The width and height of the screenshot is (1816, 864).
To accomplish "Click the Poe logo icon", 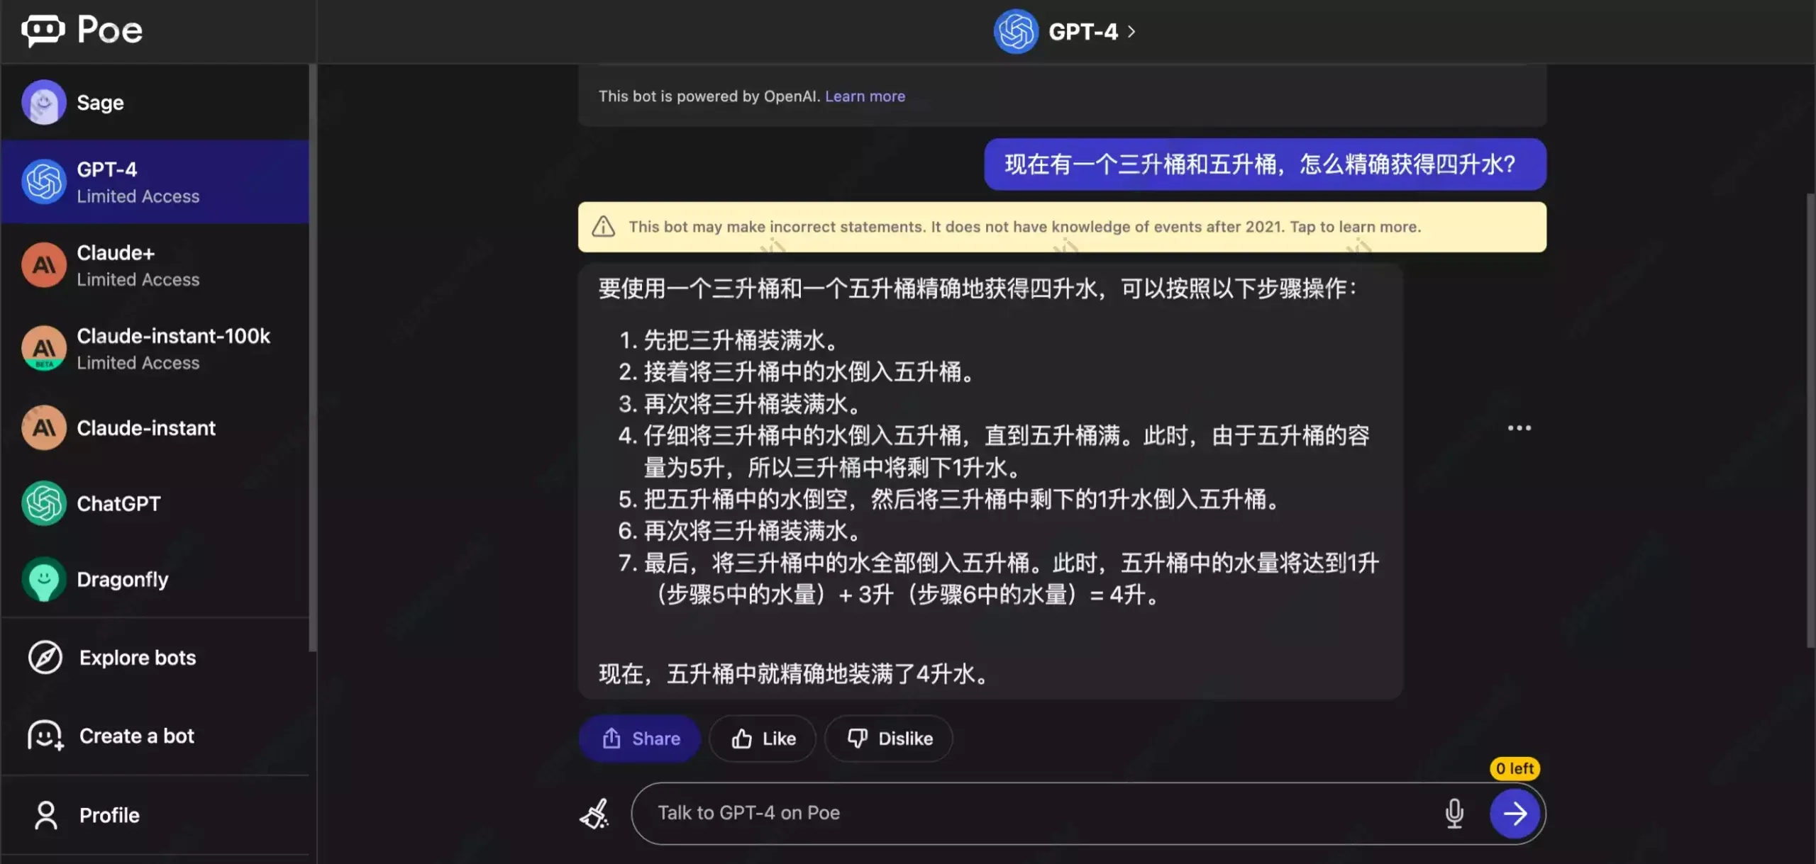I will click(x=43, y=30).
